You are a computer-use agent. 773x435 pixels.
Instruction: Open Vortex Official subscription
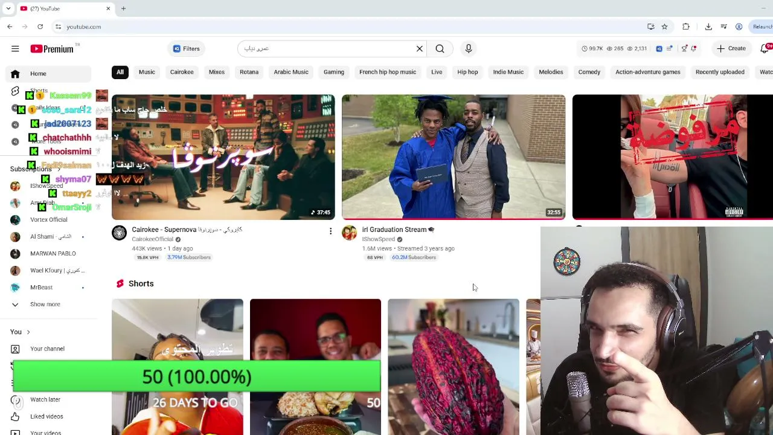pyautogui.click(x=49, y=220)
